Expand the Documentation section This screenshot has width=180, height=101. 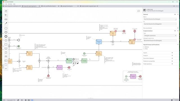click(x=178, y=28)
